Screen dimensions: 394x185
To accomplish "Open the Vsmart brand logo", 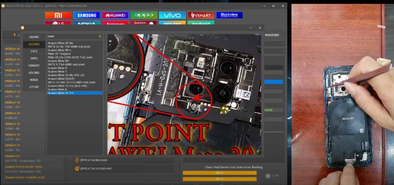I will (201, 15).
